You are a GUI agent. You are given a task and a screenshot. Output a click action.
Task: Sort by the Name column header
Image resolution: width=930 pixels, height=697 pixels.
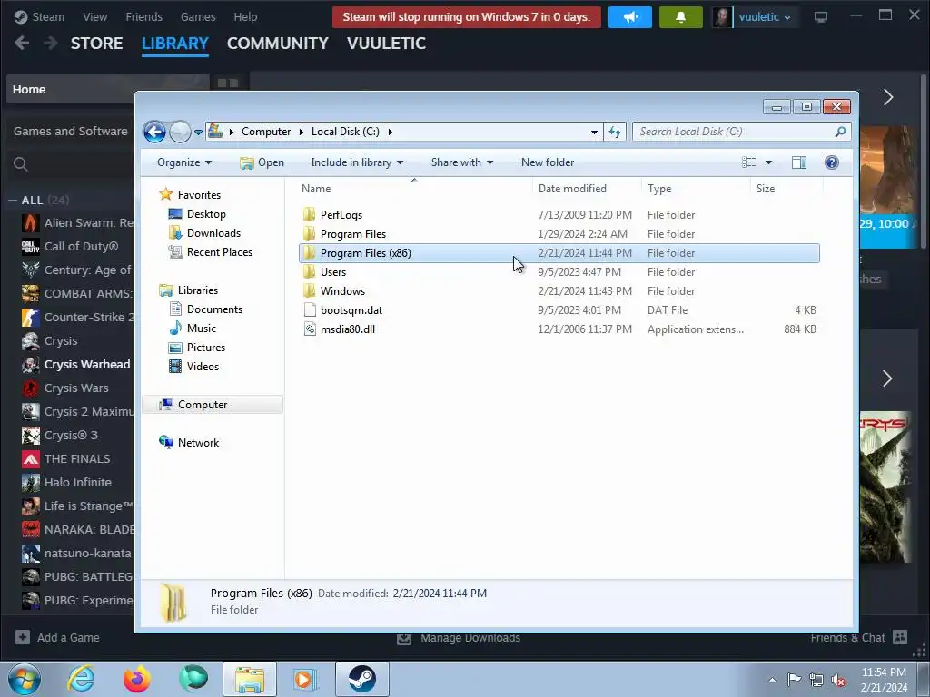(414, 189)
